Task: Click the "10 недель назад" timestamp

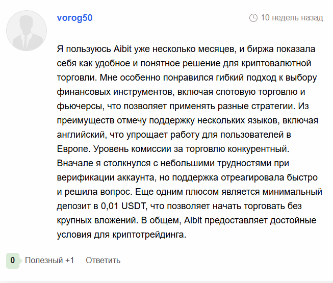Action: coord(292,18)
